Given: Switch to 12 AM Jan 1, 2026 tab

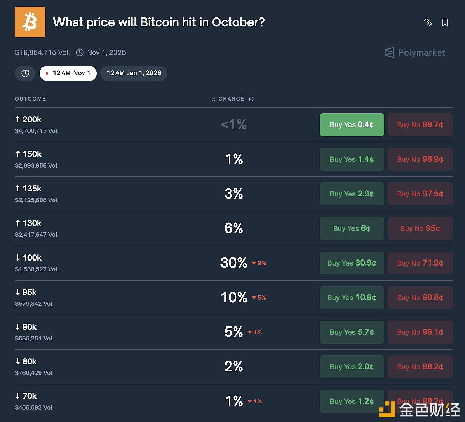Looking at the screenshot, I should [134, 73].
